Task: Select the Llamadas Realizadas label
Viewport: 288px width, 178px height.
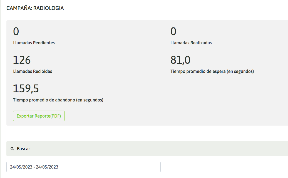Action: (191, 43)
